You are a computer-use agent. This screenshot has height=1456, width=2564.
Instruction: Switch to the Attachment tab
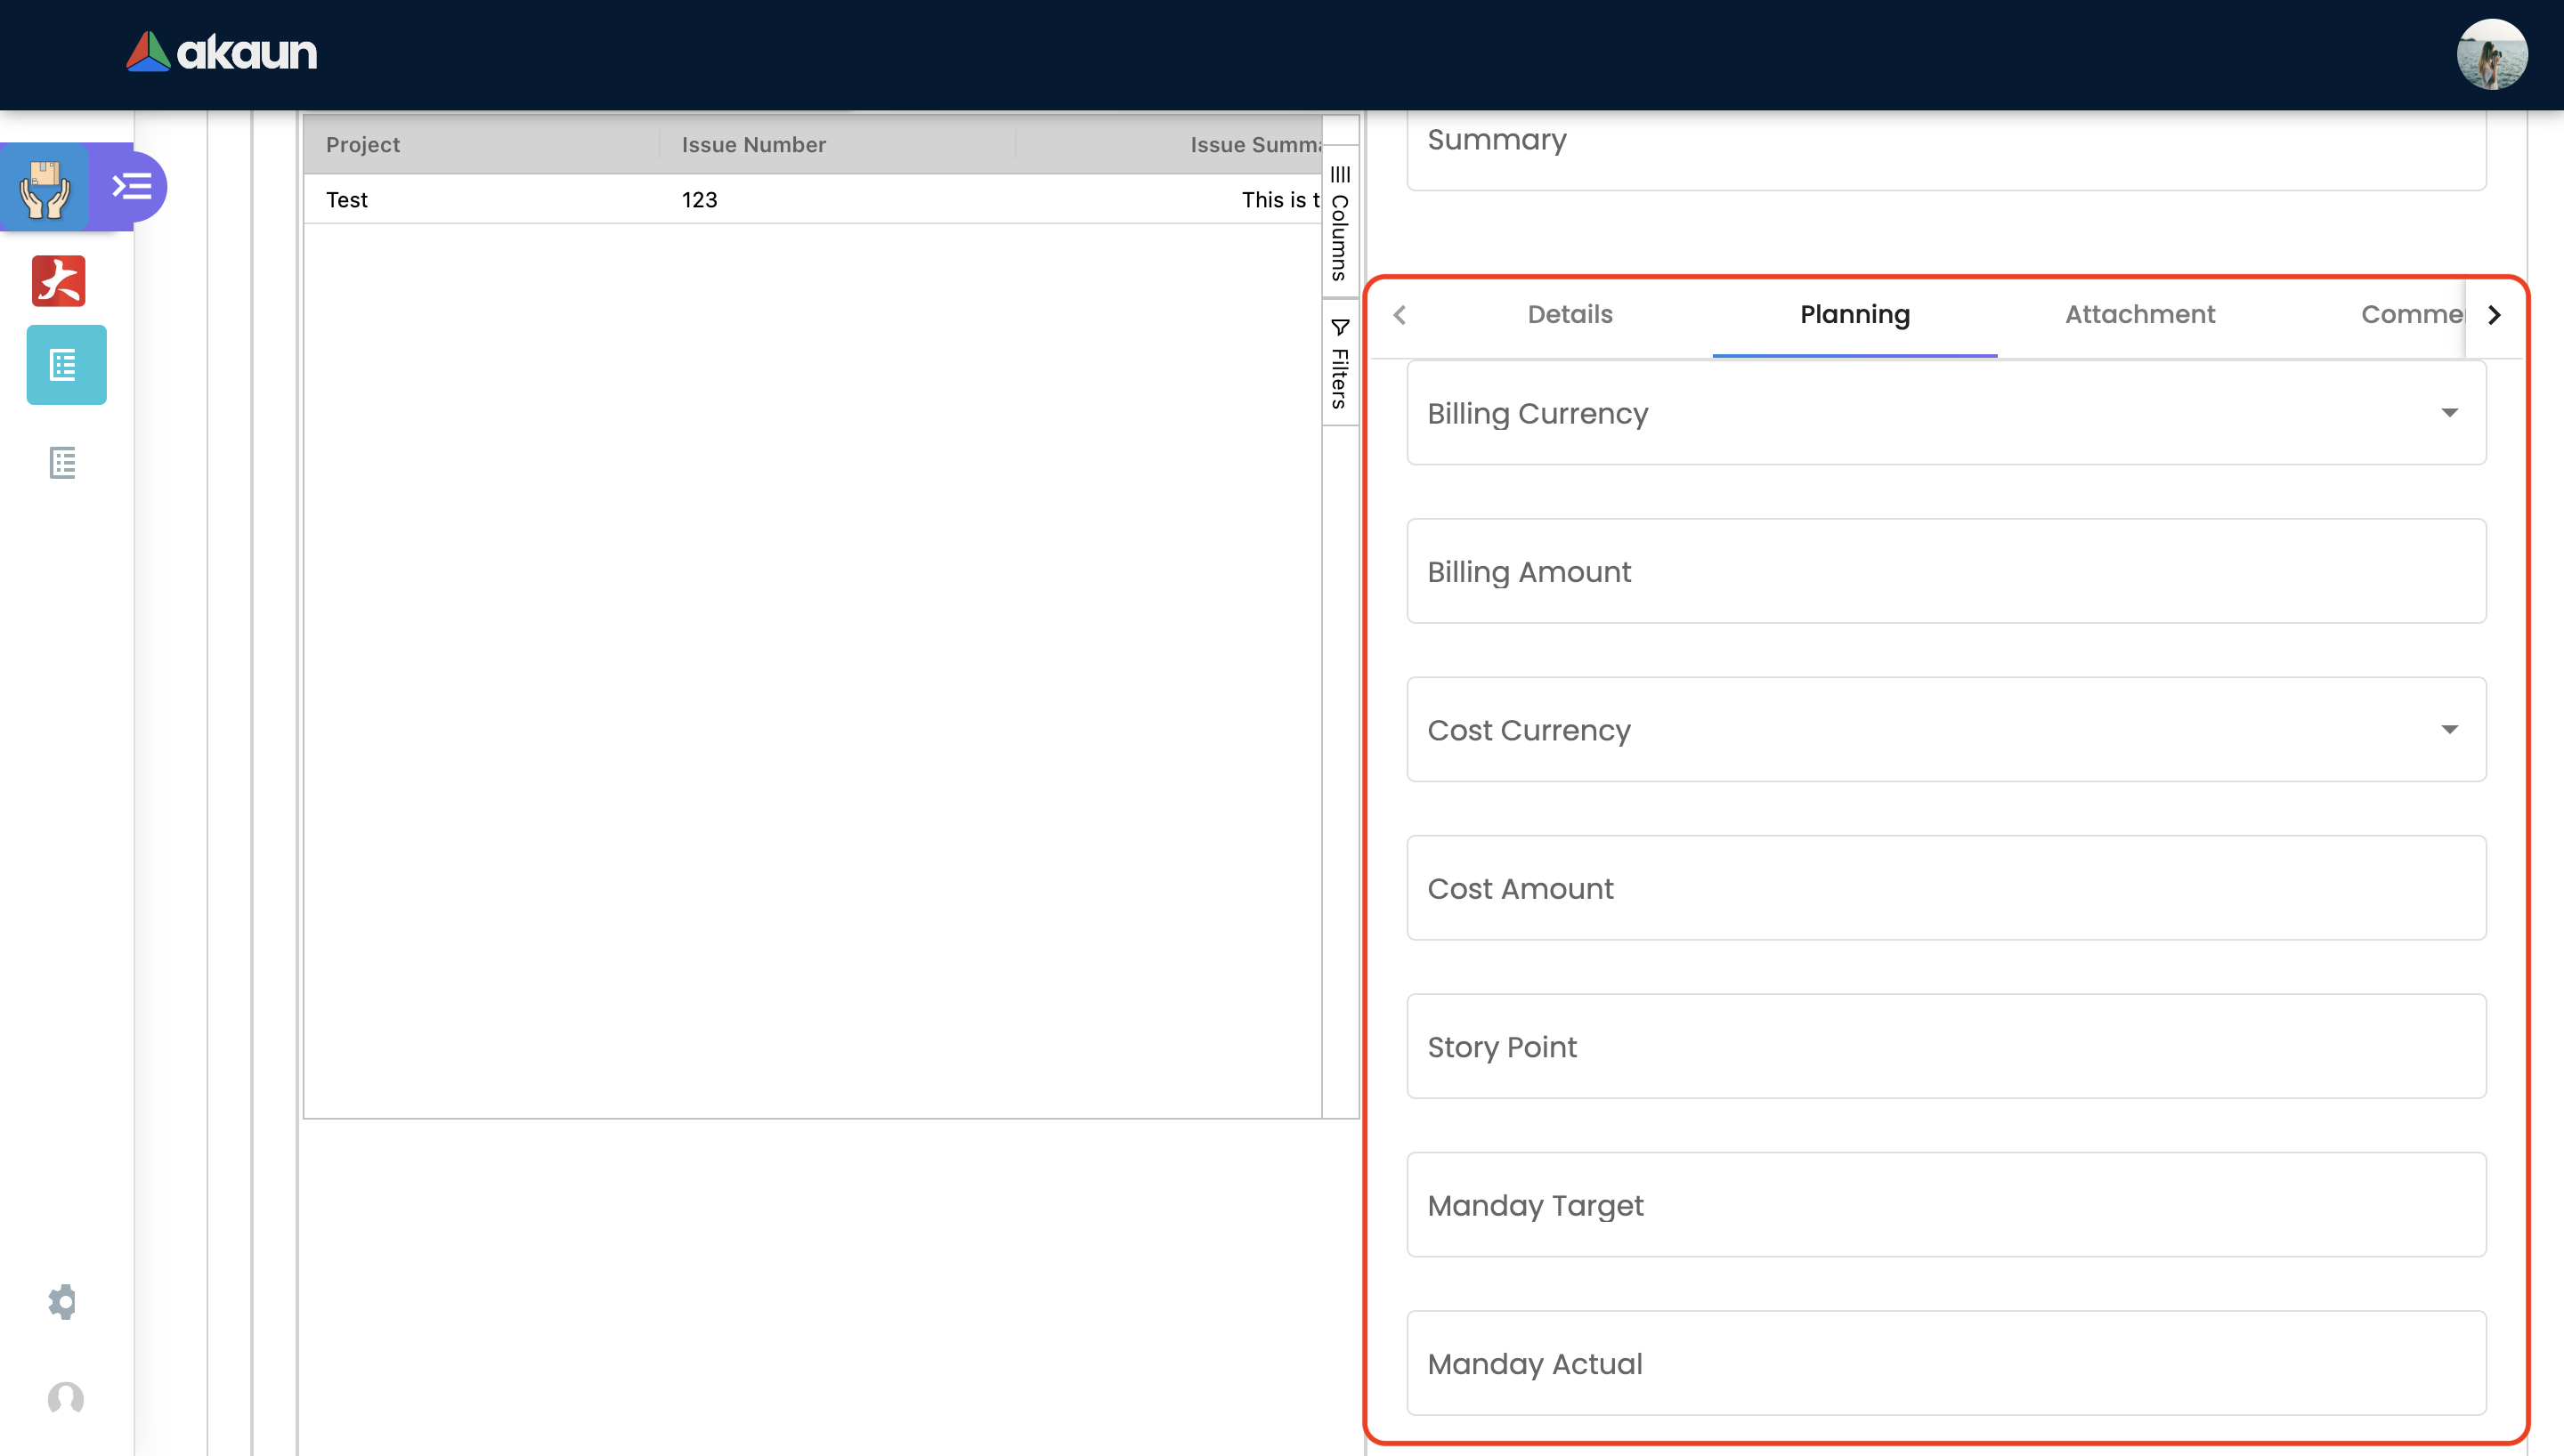click(x=2140, y=315)
